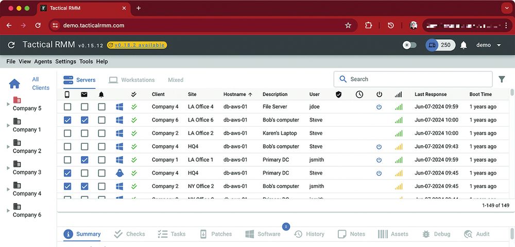Screen dimensions: 515x247
Task: Sort by the Hostname column header
Action: [x=238, y=94]
